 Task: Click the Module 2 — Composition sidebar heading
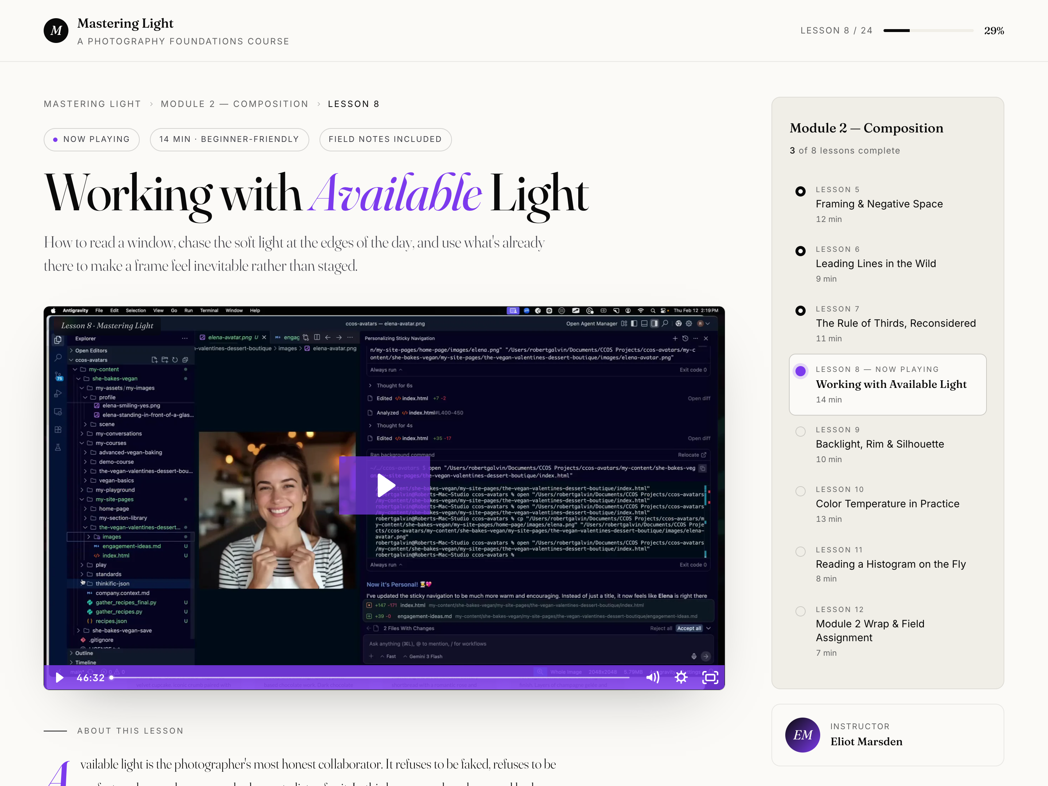866,128
